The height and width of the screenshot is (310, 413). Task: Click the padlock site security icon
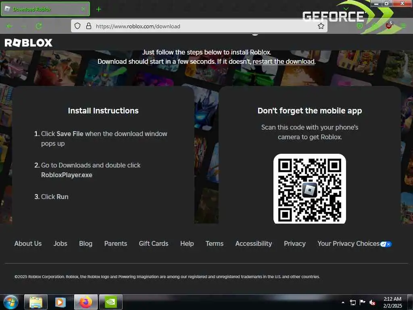[x=89, y=26]
